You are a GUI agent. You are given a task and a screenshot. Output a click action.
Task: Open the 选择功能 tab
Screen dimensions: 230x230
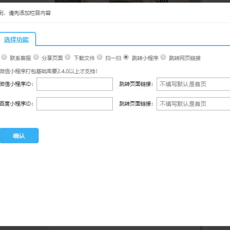(16, 39)
